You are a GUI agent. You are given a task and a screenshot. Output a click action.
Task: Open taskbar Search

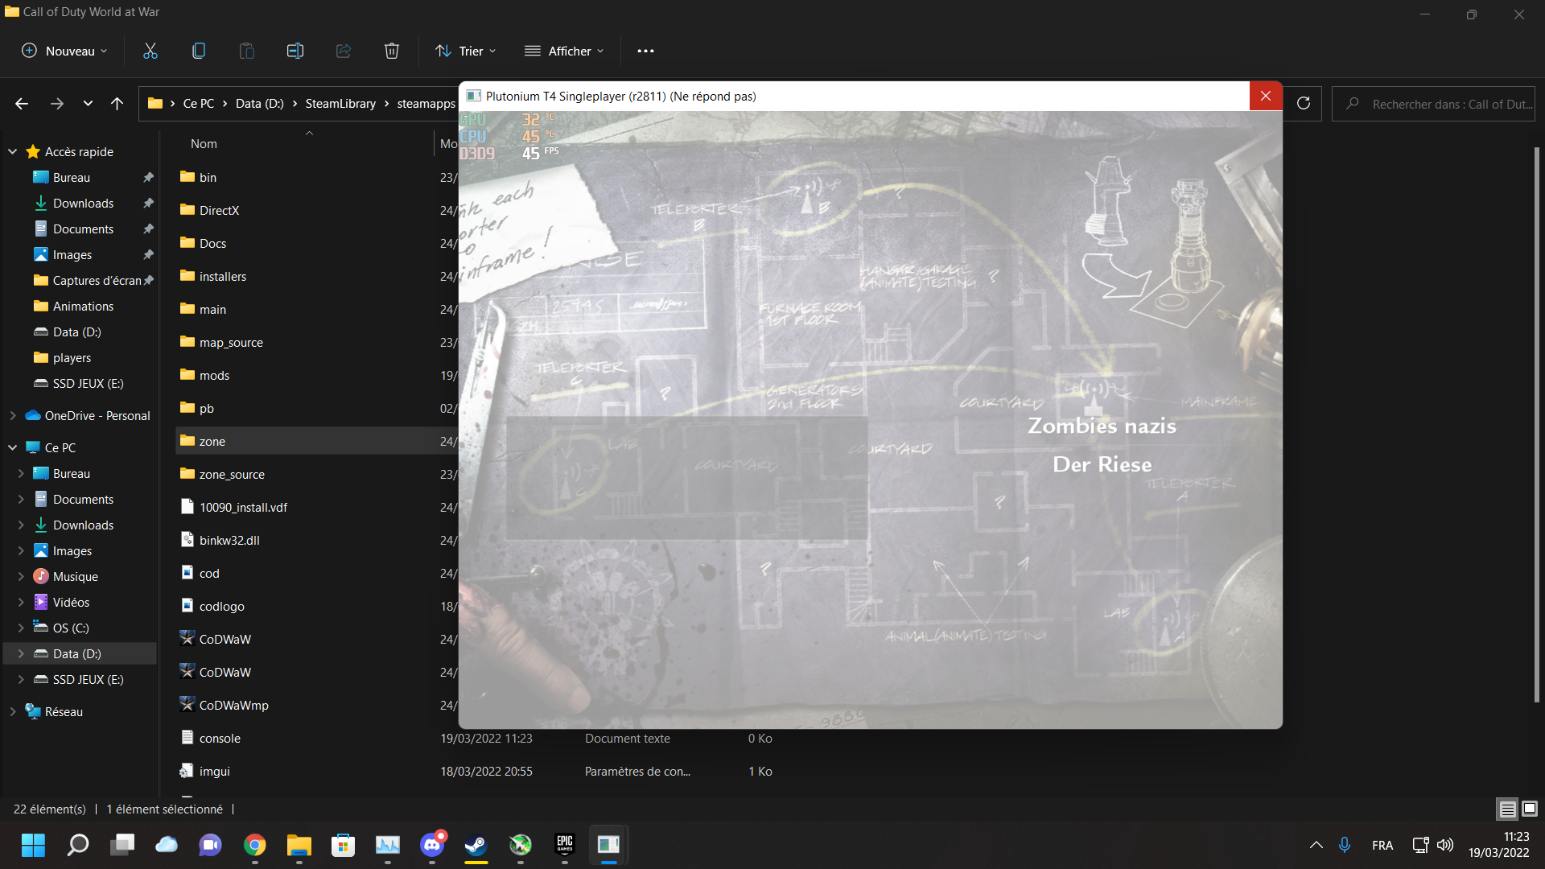coord(78,845)
